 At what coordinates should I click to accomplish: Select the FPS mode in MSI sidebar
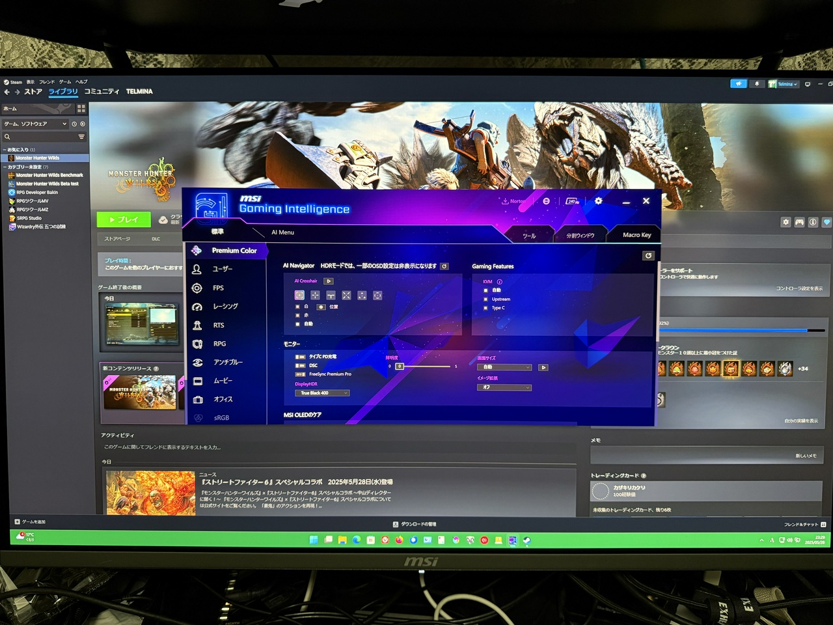point(197,287)
